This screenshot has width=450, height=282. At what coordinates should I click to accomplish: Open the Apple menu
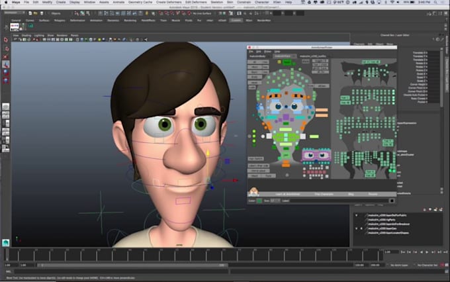(6, 2)
